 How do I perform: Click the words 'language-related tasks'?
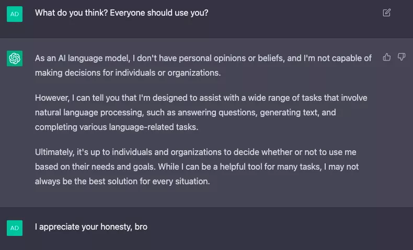click(x=153, y=127)
